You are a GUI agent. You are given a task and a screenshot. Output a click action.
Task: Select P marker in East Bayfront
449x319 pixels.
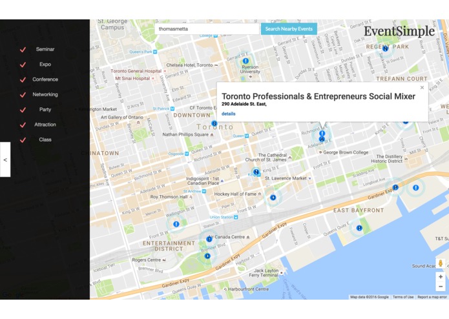359,228
